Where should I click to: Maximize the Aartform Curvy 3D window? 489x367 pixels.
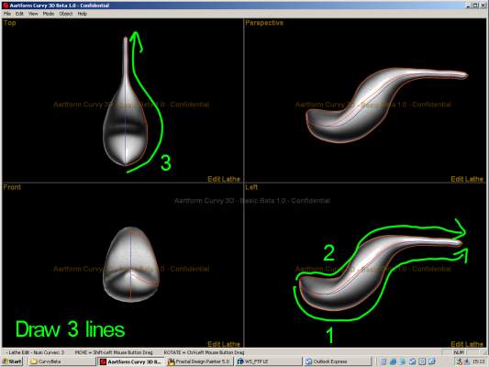point(475,6)
